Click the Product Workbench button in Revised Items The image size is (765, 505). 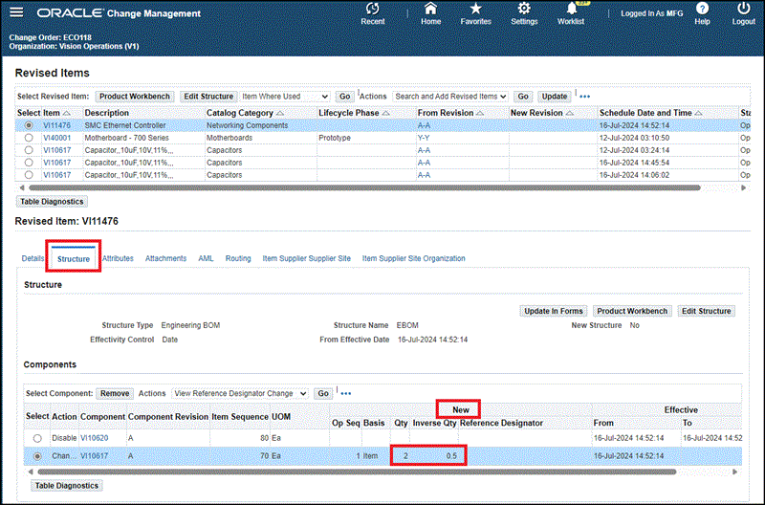(135, 97)
